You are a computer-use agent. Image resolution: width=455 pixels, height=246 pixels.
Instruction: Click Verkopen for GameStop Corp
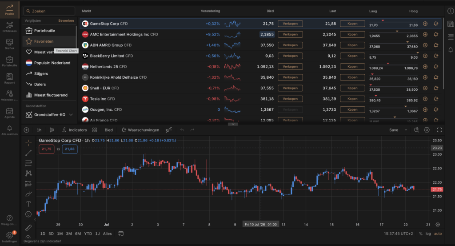[290, 24]
